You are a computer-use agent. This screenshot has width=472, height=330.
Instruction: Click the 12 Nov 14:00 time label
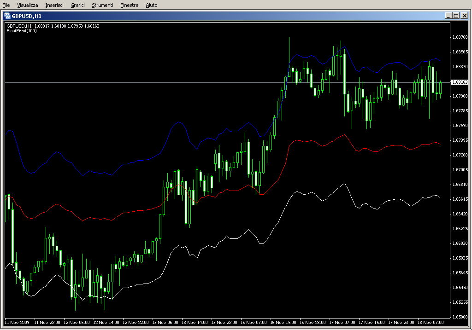pyautogui.click(x=106, y=323)
